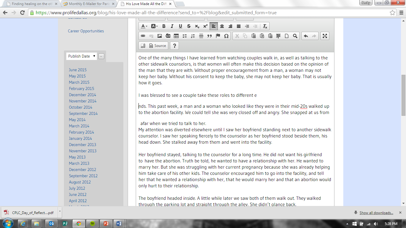Screen dimensions: 406x228
Task: Insert an image into the editor
Action: [160, 36]
